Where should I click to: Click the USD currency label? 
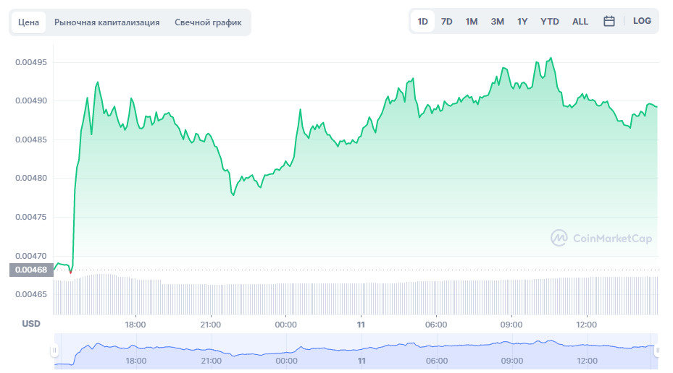pos(31,324)
